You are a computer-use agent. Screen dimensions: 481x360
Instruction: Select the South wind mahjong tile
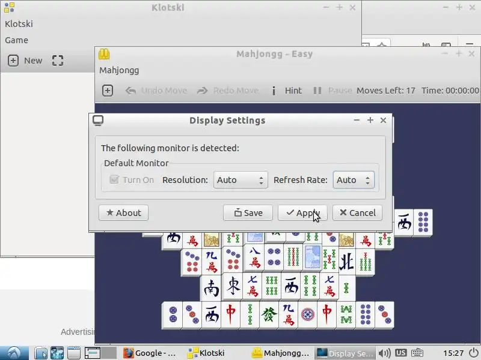tap(212, 288)
